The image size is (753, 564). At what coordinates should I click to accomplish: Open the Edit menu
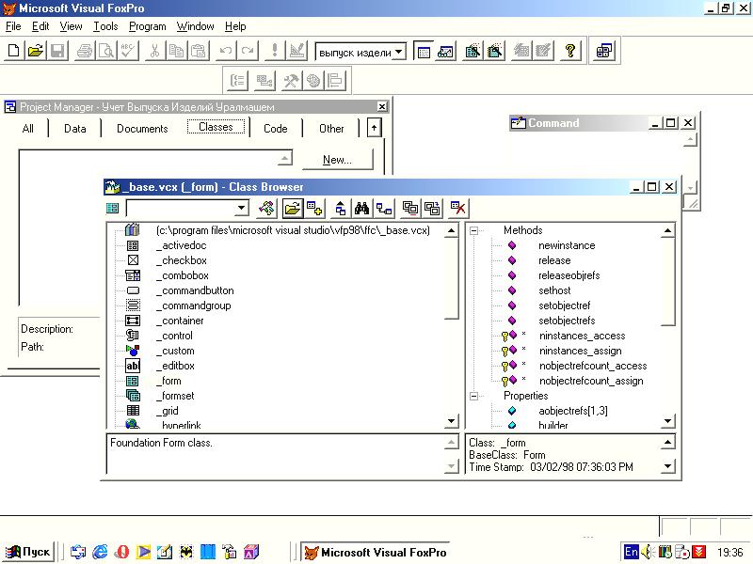point(40,26)
